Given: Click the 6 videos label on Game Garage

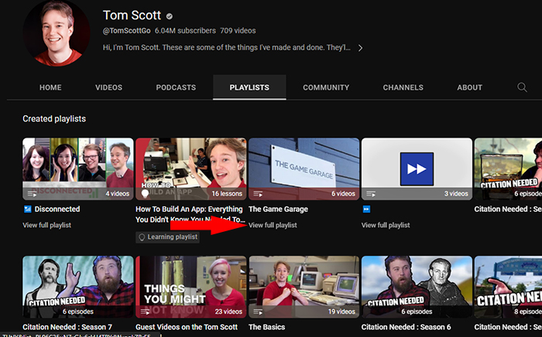Looking at the screenshot, I should pyautogui.click(x=343, y=194).
